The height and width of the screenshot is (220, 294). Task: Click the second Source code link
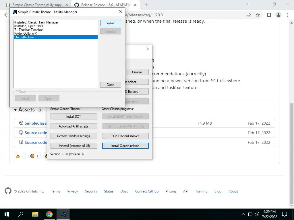36,142
